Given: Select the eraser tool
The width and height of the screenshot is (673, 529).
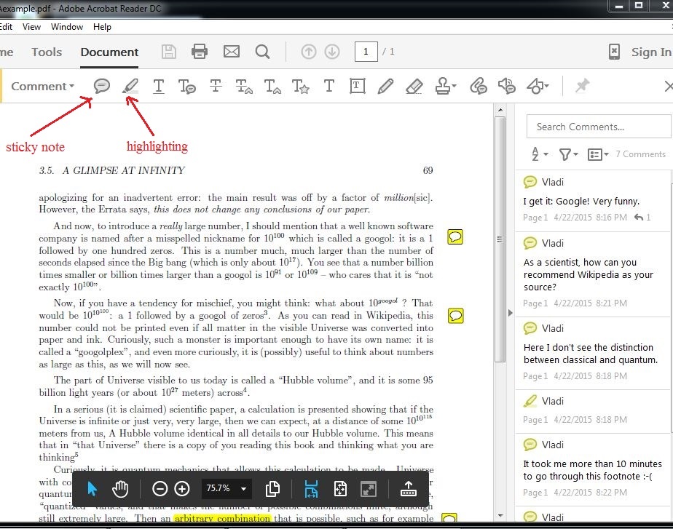Looking at the screenshot, I should click(x=414, y=86).
